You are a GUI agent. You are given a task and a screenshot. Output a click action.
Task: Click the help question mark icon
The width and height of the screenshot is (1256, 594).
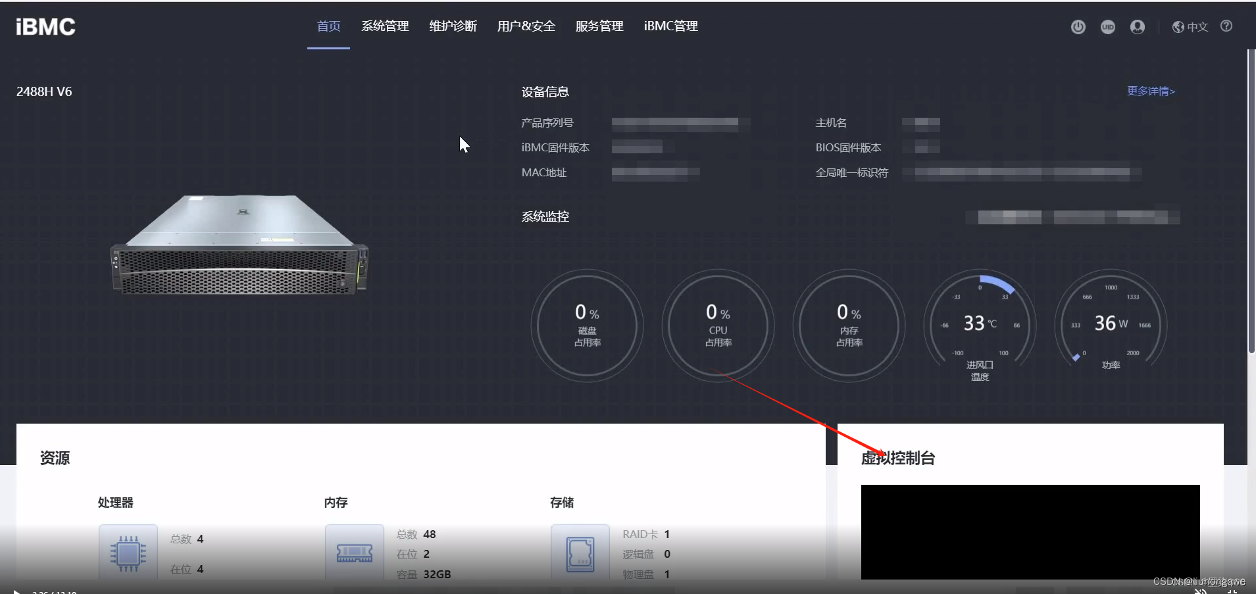click(x=1226, y=26)
